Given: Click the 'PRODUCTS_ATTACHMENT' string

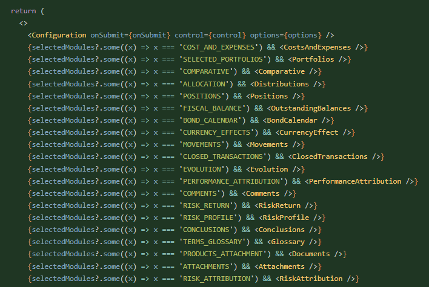Looking at the screenshot, I should (x=223, y=254).
